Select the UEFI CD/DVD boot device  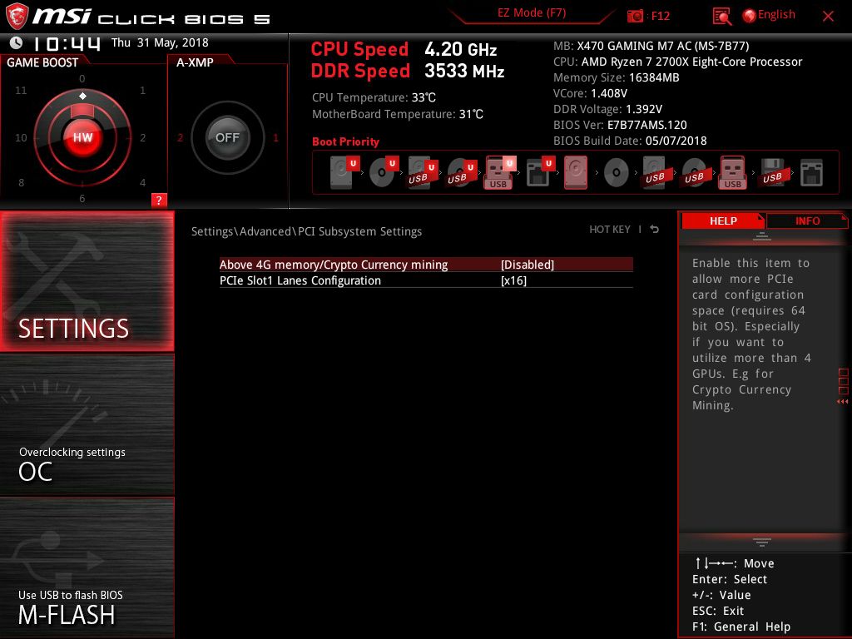[384, 172]
